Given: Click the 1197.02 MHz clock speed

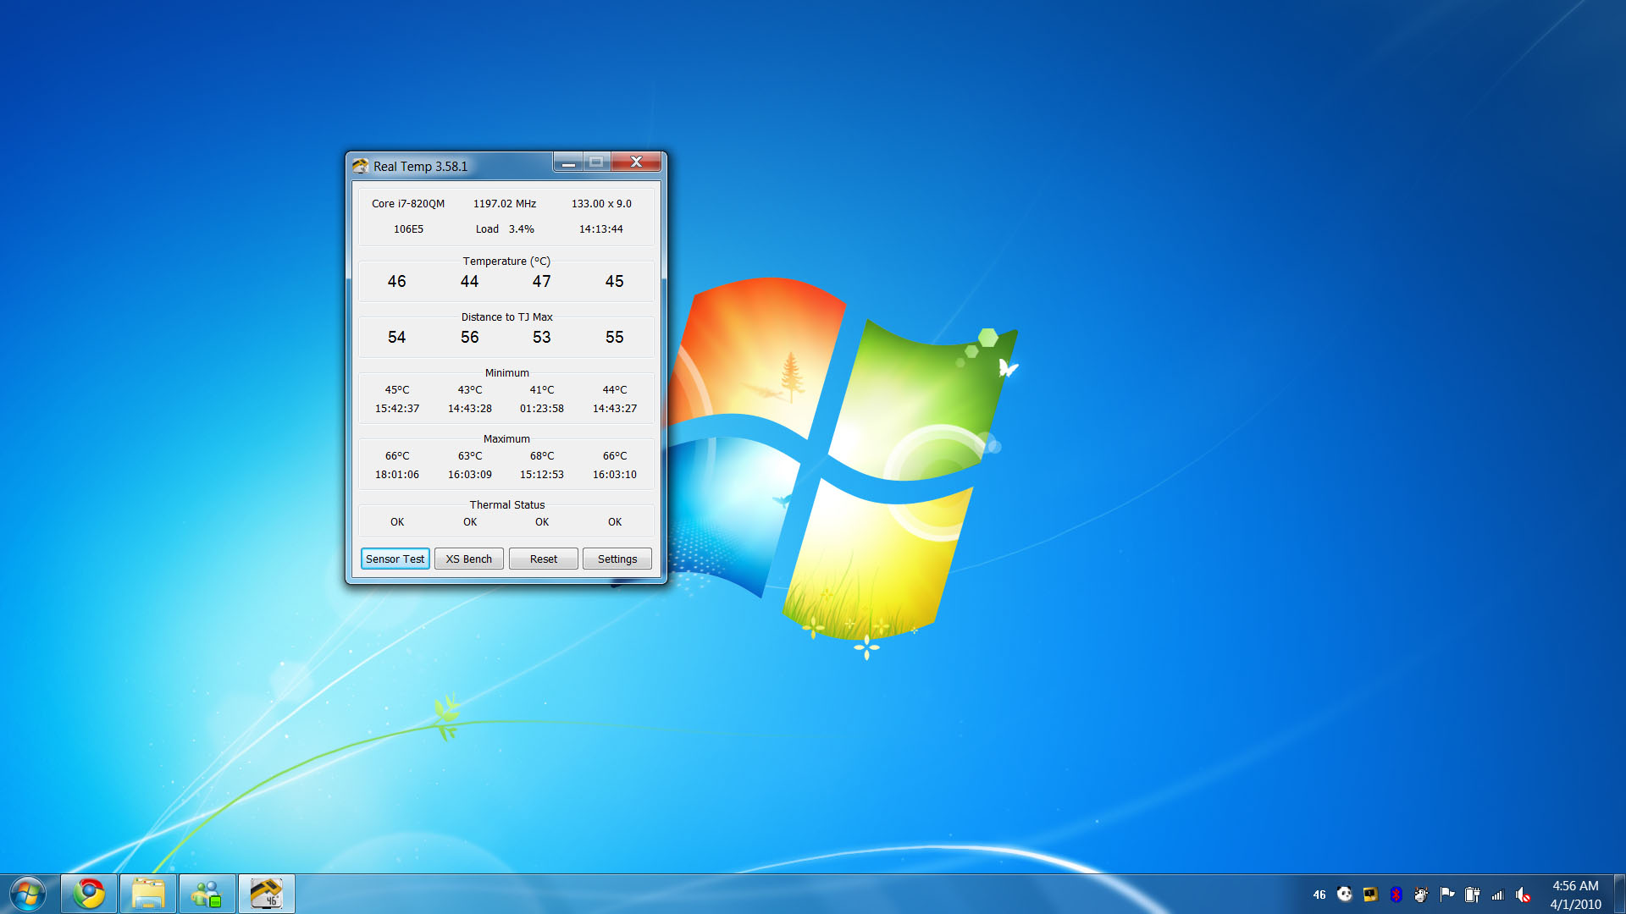Looking at the screenshot, I should pyautogui.click(x=505, y=204).
